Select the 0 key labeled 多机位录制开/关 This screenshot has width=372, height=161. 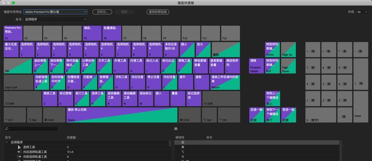(x=171, y=50)
